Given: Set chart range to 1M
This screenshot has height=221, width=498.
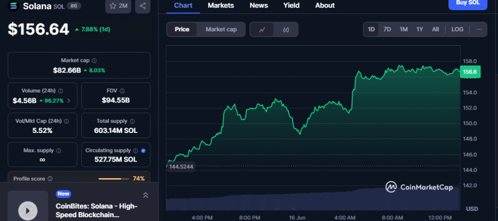Looking at the screenshot, I should coord(404,29).
